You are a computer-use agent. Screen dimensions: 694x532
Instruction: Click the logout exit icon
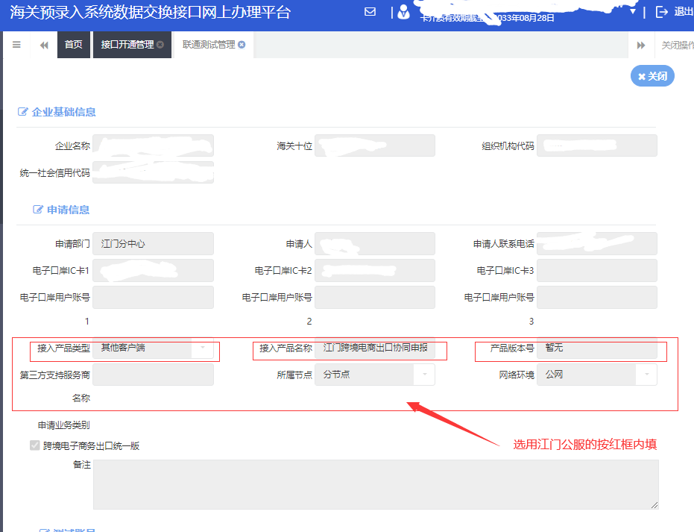(x=662, y=12)
